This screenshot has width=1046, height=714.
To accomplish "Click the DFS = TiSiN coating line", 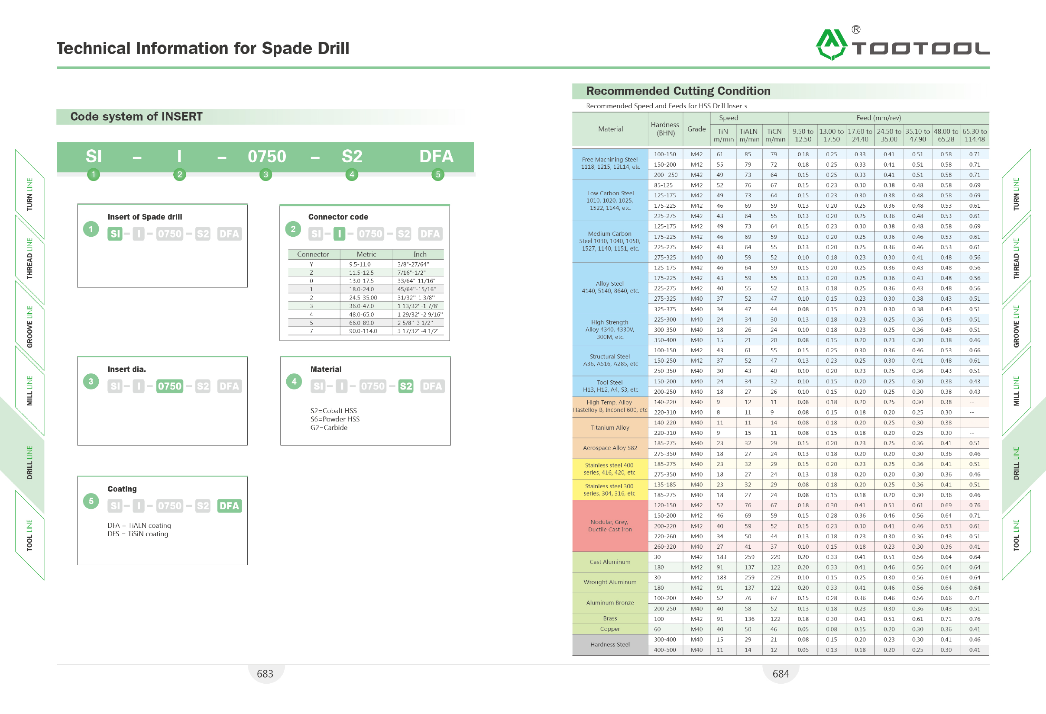I will tap(138, 534).
